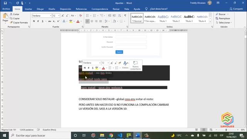Viewport: 247px width, 139px height.
Task: Click the sort icon in Párrafo group
Action: click(120, 15)
